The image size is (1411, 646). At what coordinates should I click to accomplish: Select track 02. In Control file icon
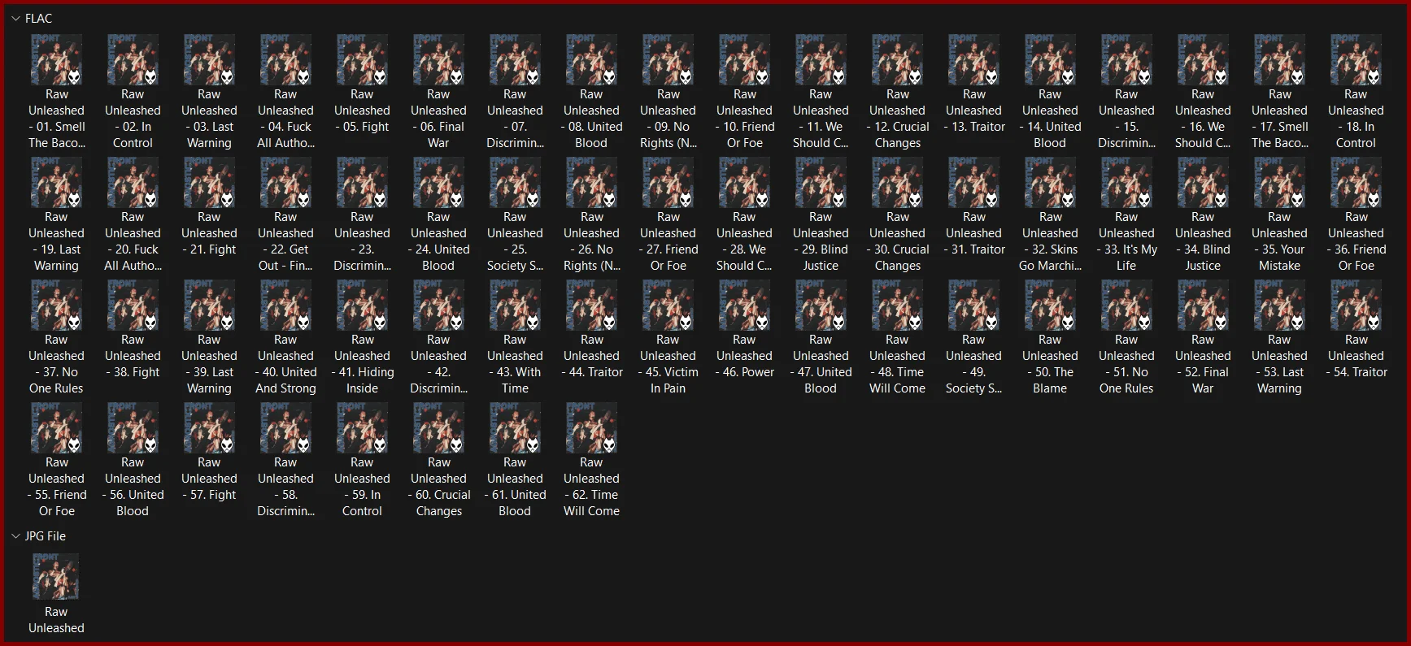133,60
